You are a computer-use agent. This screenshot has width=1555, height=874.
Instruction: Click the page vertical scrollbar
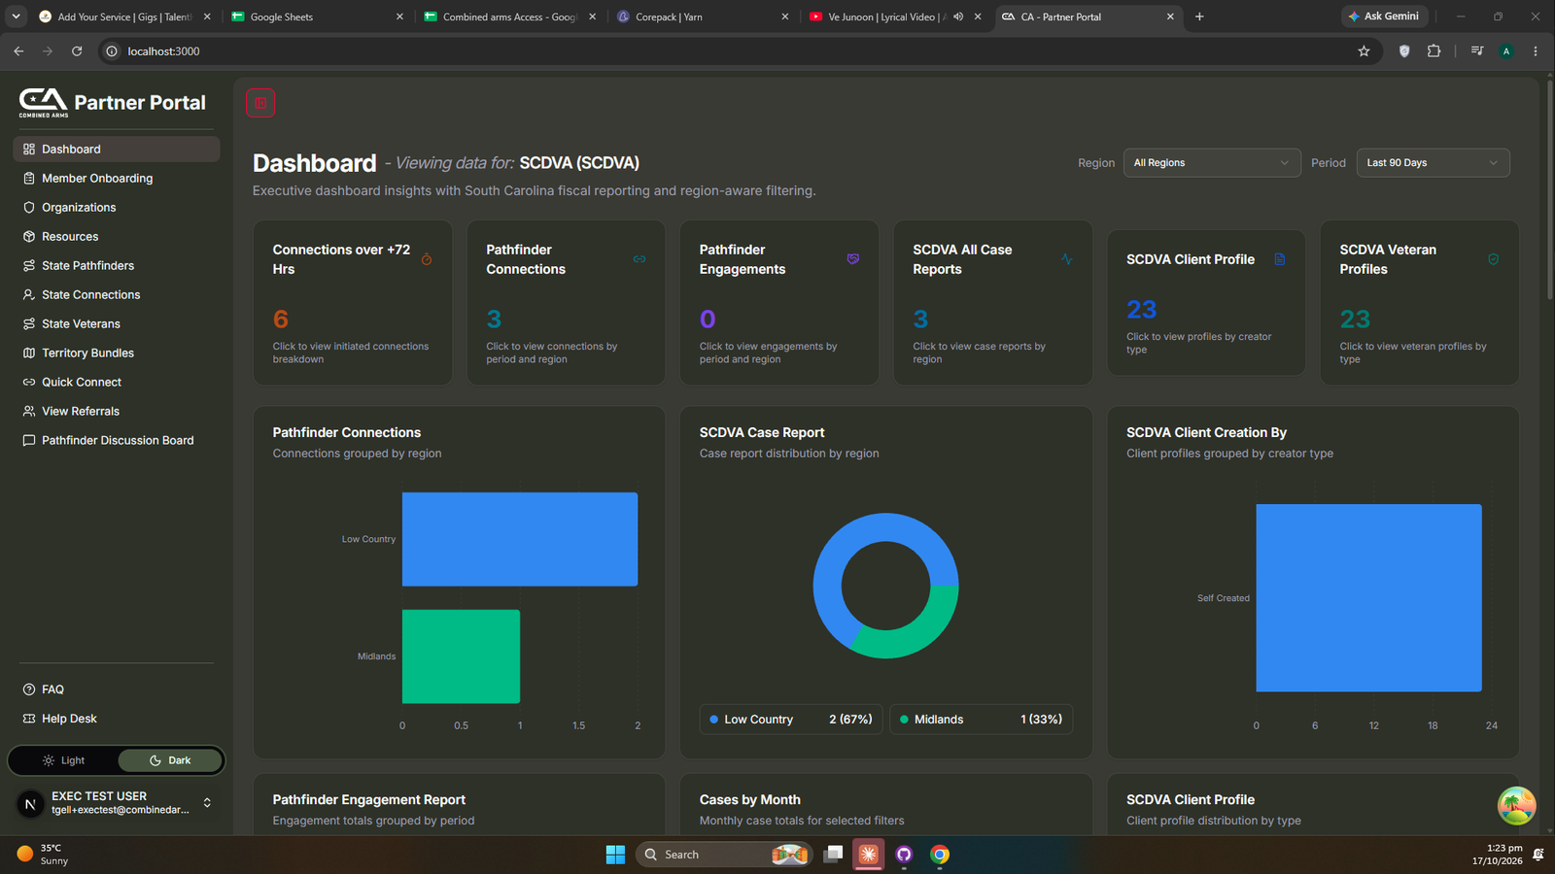(1549, 189)
